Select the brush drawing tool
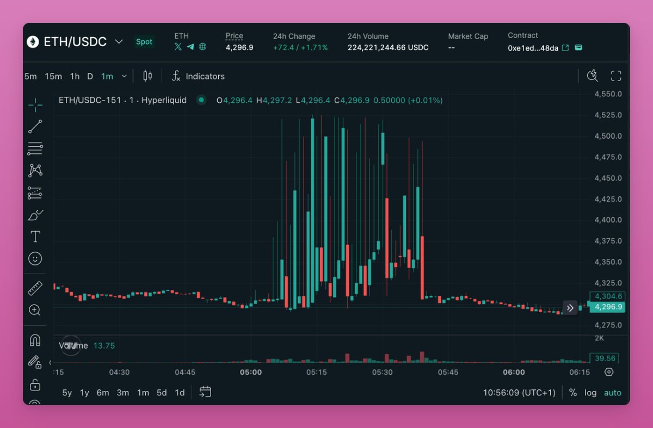The height and width of the screenshot is (428, 653). point(35,215)
